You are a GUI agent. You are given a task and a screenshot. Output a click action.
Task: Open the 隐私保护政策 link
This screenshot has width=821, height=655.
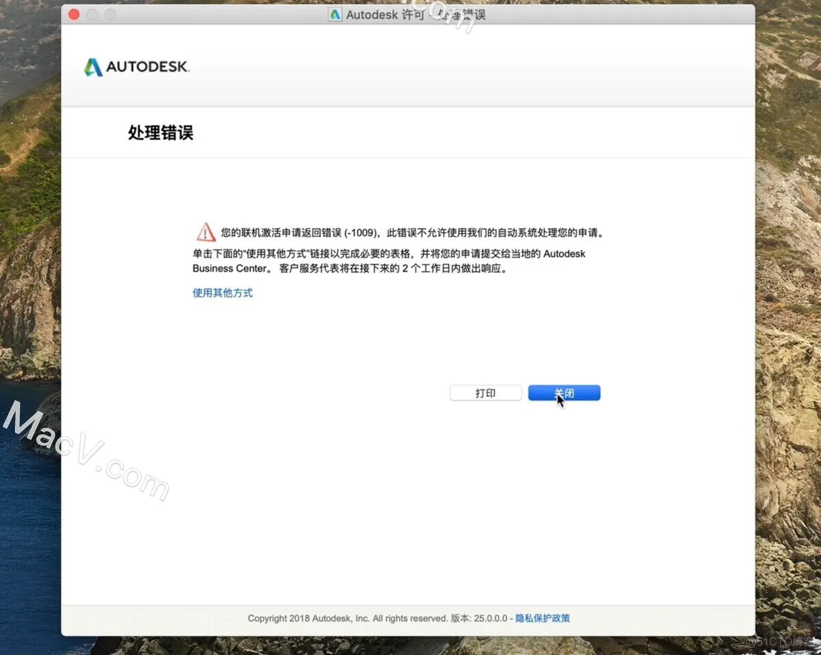click(542, 618)
